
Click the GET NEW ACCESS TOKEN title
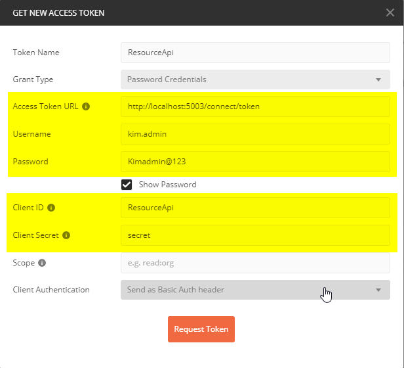[58, 12]
